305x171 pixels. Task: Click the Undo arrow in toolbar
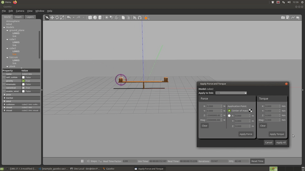click(x=69, y=18)
